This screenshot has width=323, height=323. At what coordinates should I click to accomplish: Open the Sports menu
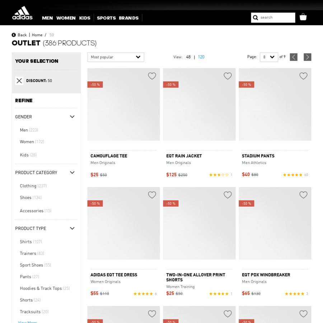pyautogui.click(x=106, y=18)
